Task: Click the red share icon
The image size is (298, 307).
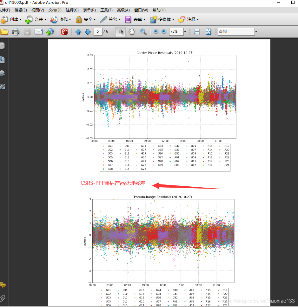Action: (x=64, y=32)
